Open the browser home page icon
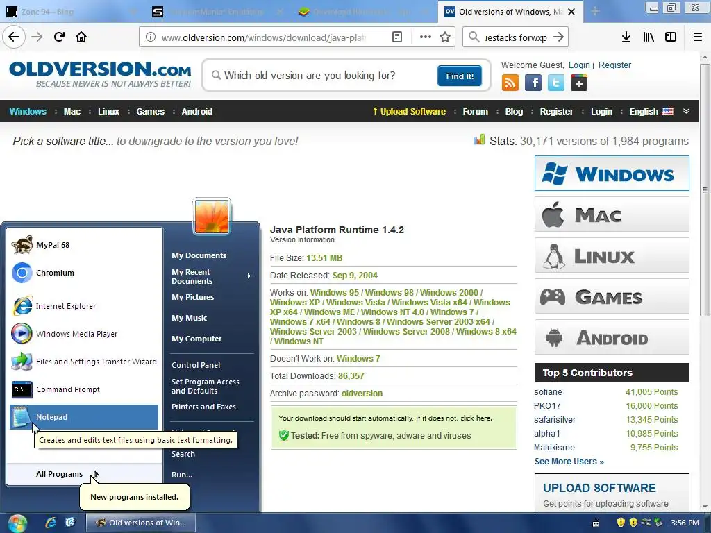Image resolution: width=711 pixels, height=533 pixels. [x=81, y=37]
